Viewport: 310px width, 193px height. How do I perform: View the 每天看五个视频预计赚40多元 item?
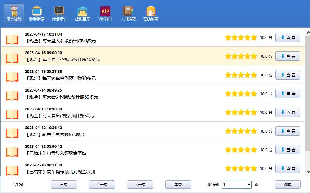point(288,56)
